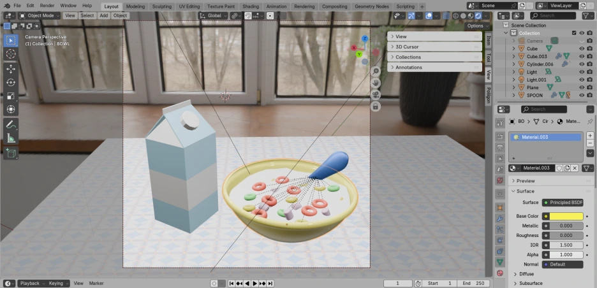Open the Render properties tab
This screenshot has height=288, width=597.
pyautogui.click(x=500, y=136)
